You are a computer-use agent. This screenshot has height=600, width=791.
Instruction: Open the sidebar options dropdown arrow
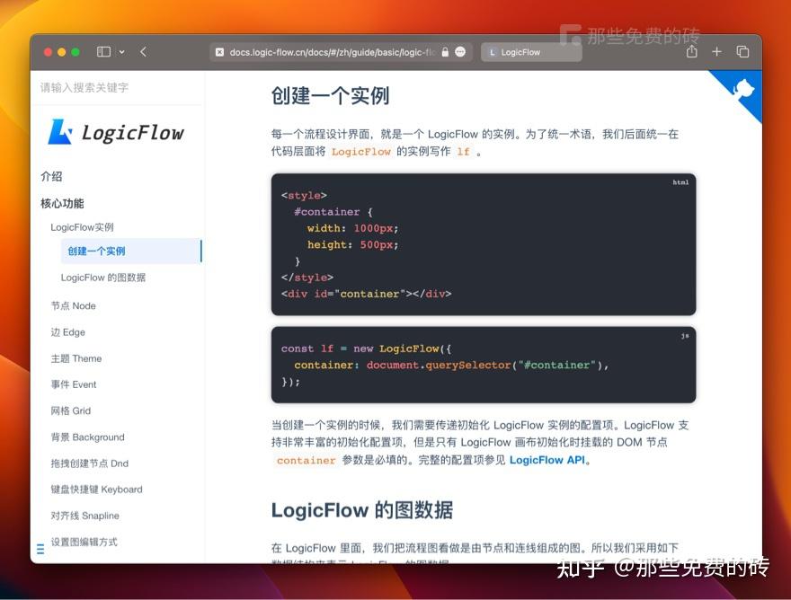tap(121, 52)
